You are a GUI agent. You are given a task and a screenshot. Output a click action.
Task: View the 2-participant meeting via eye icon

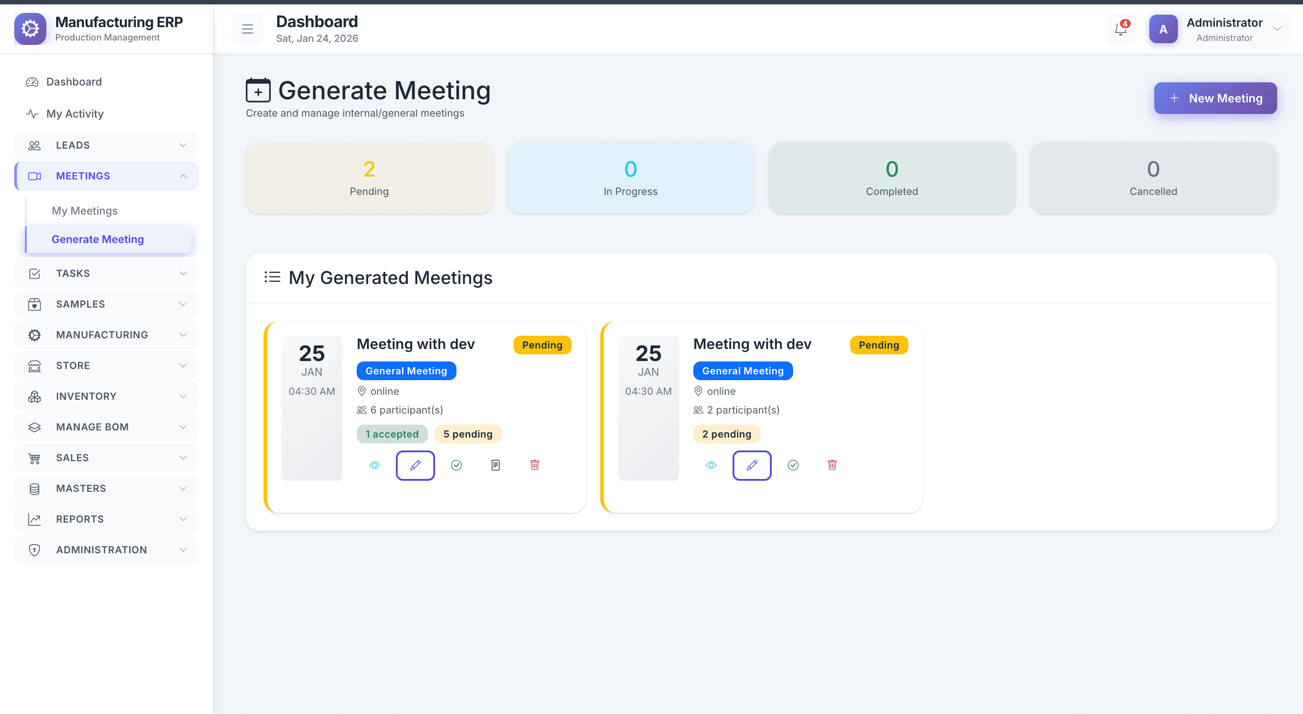[x=711, y=465]
